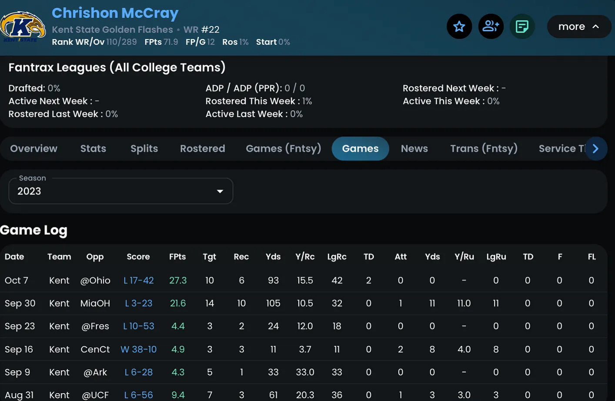
Task: Click the @UCF opponent cell
Action: [95, 395]
